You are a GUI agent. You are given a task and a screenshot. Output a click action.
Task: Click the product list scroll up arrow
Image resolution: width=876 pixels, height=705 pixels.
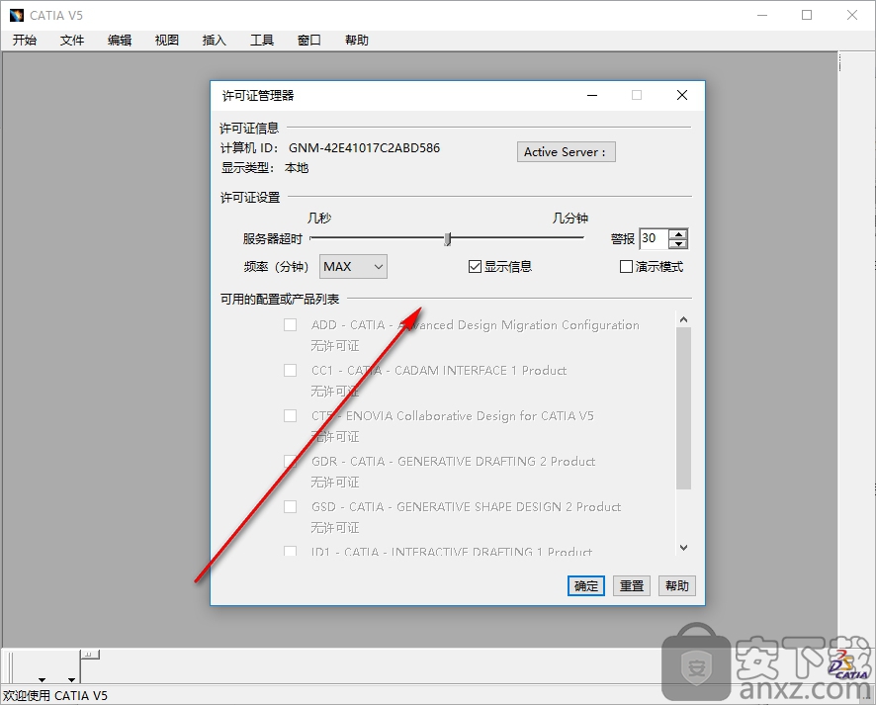(683, 319)
